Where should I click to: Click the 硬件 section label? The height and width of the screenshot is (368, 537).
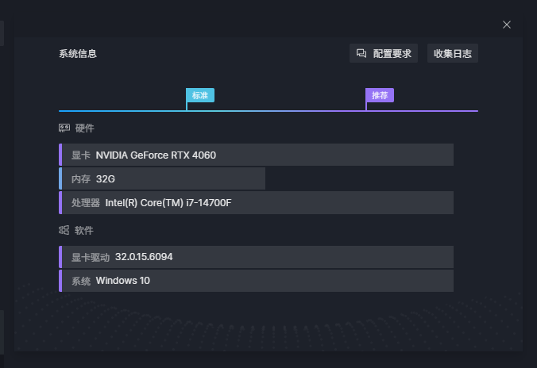pyautogui.click(x=84, y=128)
